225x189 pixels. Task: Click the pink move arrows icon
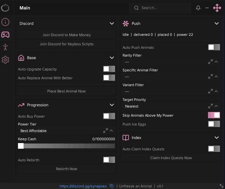coord(217,8)
